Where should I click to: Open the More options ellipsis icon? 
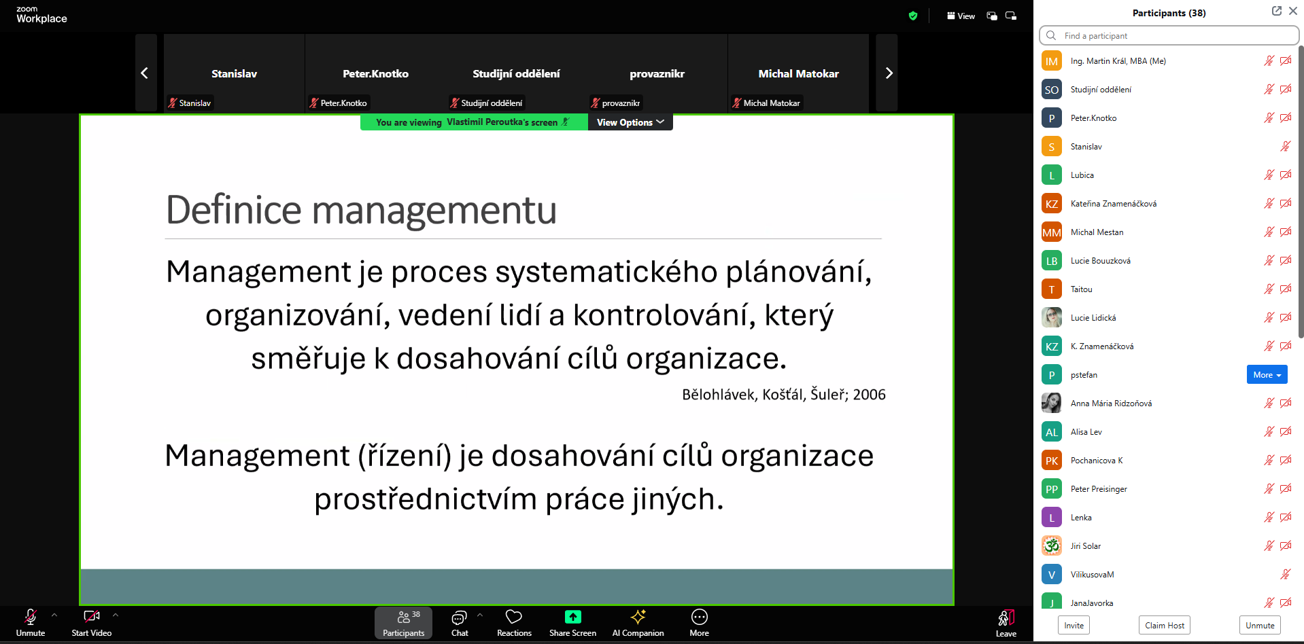click(699, 617)
